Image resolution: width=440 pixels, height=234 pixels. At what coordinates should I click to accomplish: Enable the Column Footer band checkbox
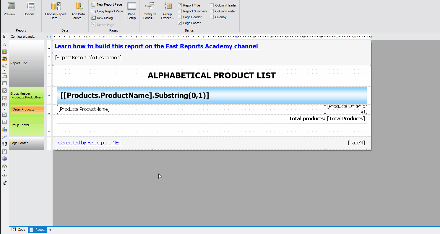(212, 11)
